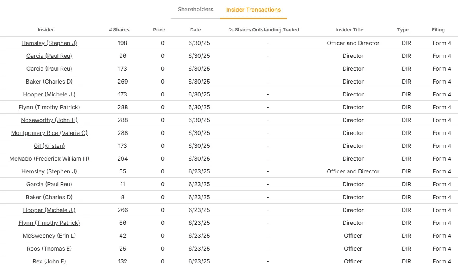458x267 pixels.
Task: Click % Shares Outstanding Traded header
Action: 264,29
